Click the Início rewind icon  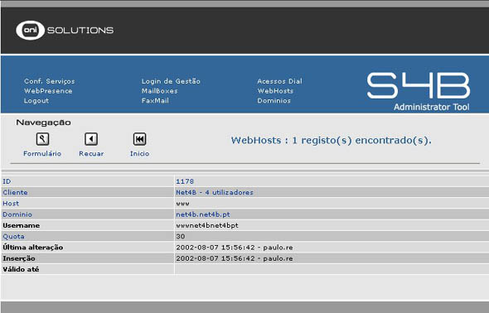(139, 139)
